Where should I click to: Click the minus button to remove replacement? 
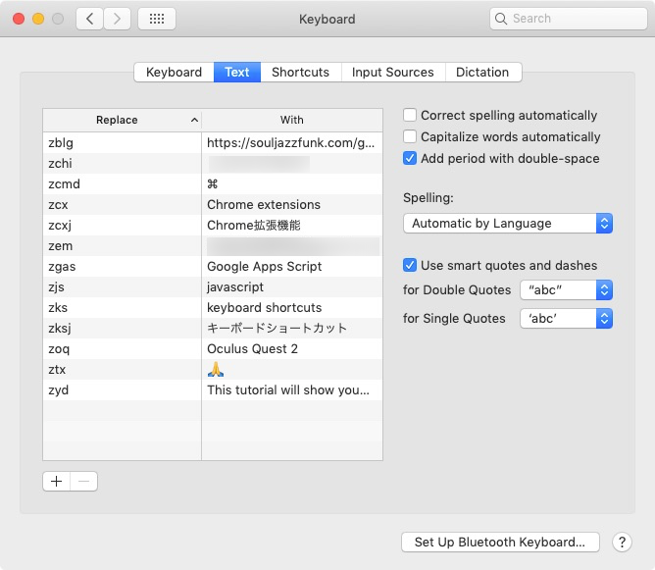click(x=84, y=481)
